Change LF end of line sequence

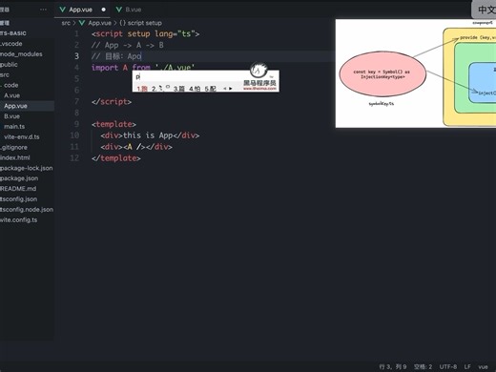pyautogui.click(x=467, y=366)
